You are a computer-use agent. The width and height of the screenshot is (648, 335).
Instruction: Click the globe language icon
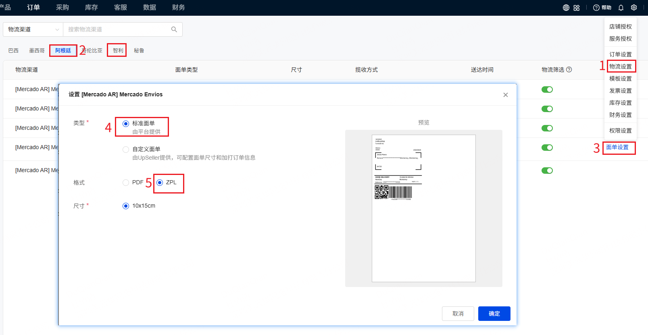point(566,8)
